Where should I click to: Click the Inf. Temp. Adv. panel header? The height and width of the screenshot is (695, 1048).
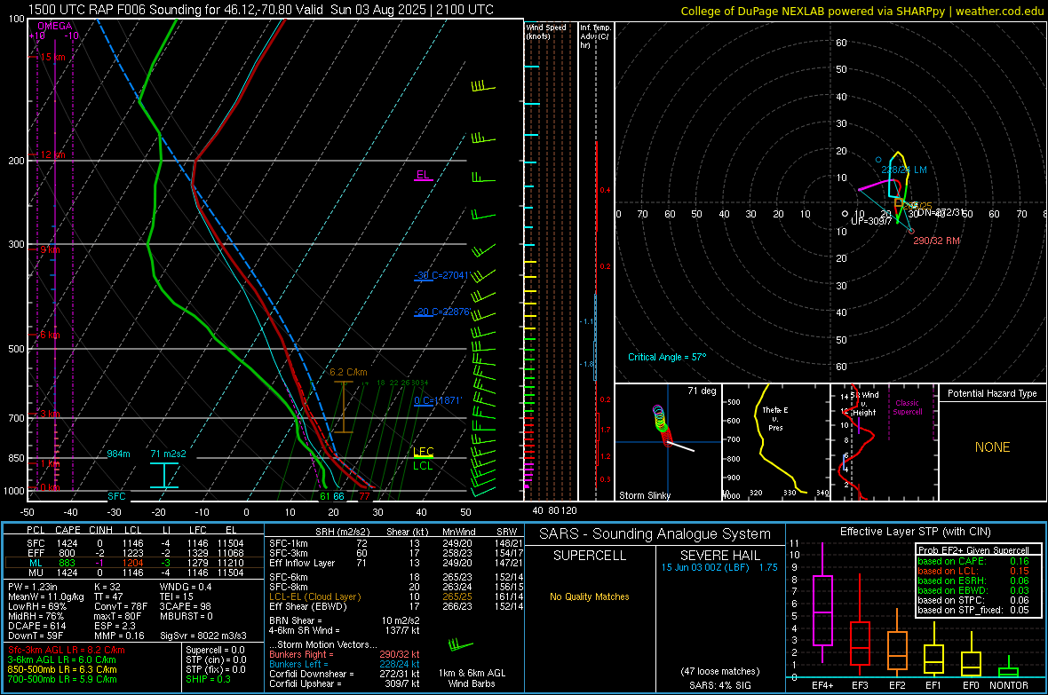[x=595, y=36]
